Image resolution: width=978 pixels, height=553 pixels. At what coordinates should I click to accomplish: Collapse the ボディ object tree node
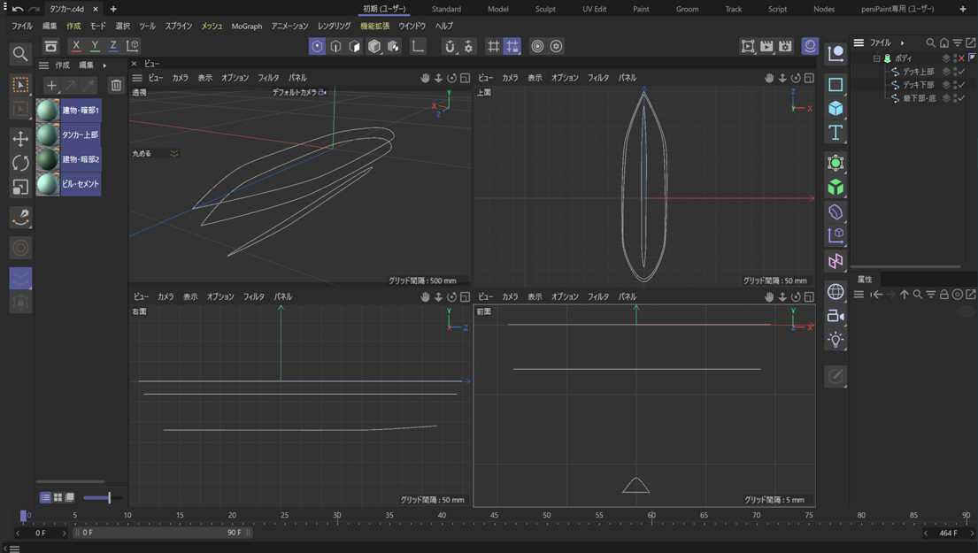(876, 58)
